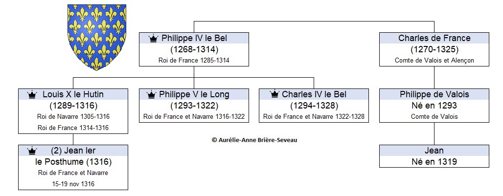Screen dimensions: 503x196
Task: Select the Philippe IV le Bel name header
Action: (194, 38)
